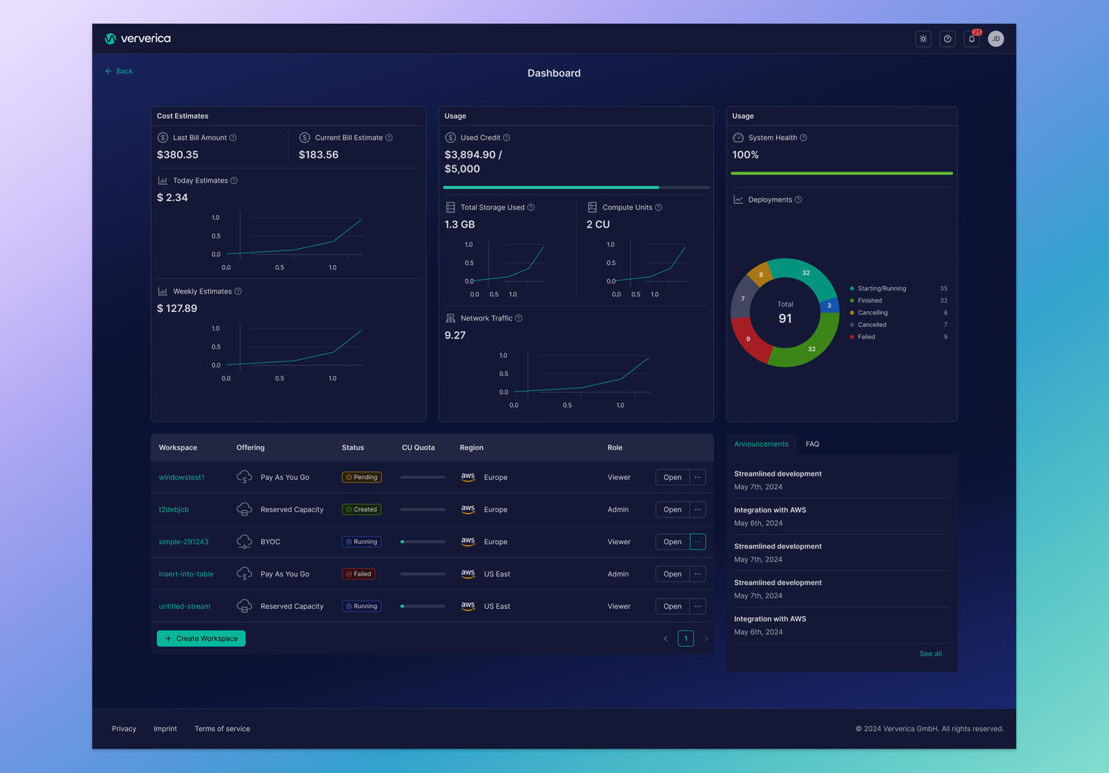Click the tooltip icon next to System Health
Screen dimensions: 1109x773
coord(803,138)
